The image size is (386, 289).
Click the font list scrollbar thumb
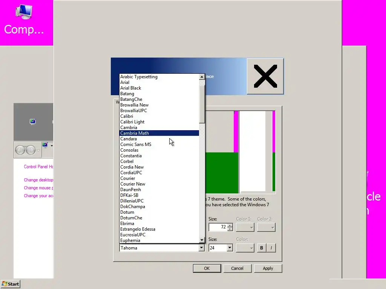202,104
